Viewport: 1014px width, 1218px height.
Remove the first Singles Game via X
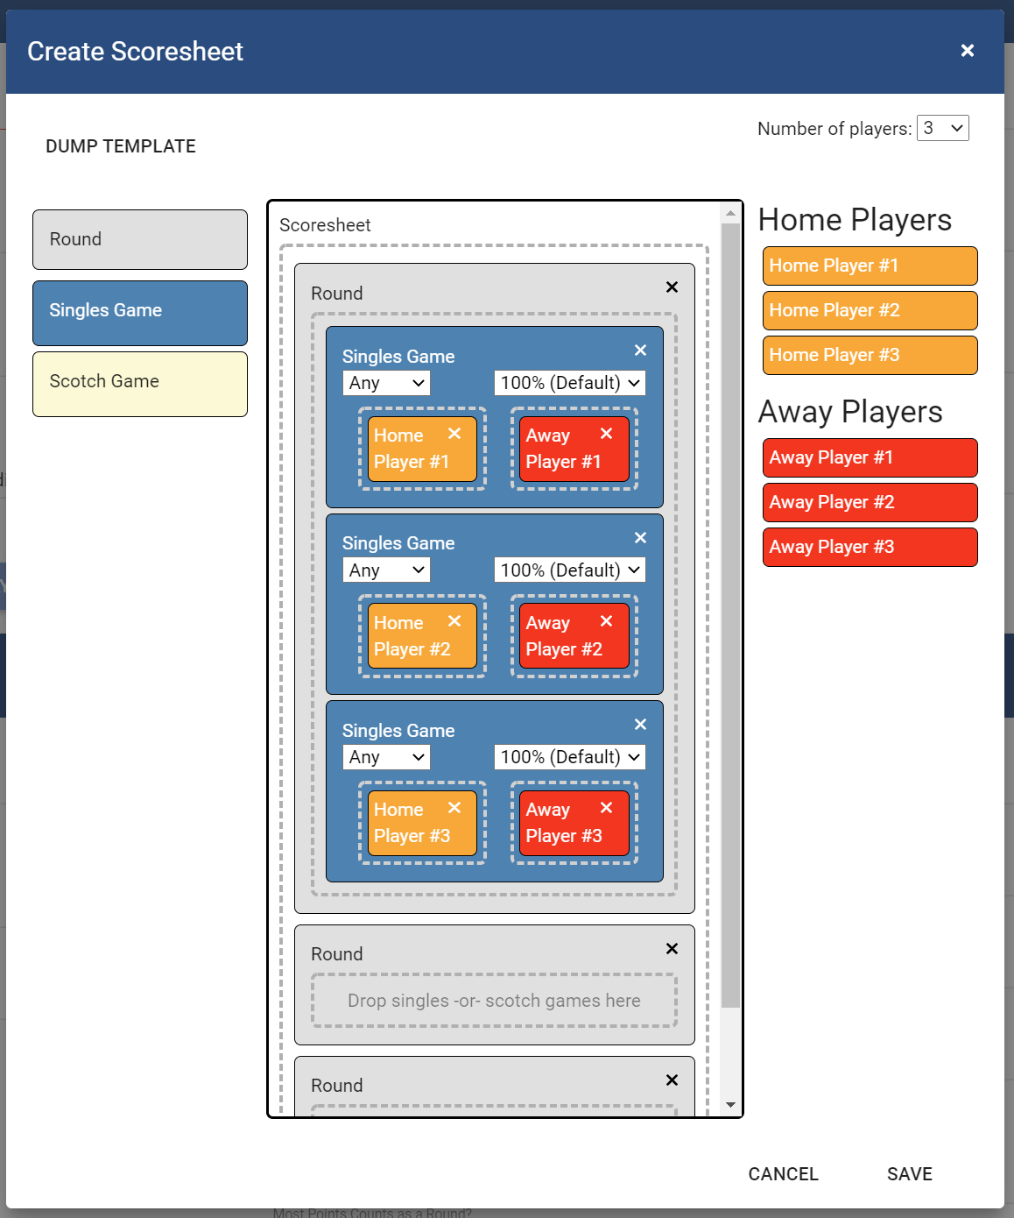(640, 351)
